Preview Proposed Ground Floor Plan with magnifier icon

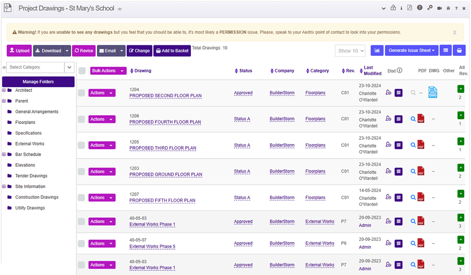pos(413,171)
